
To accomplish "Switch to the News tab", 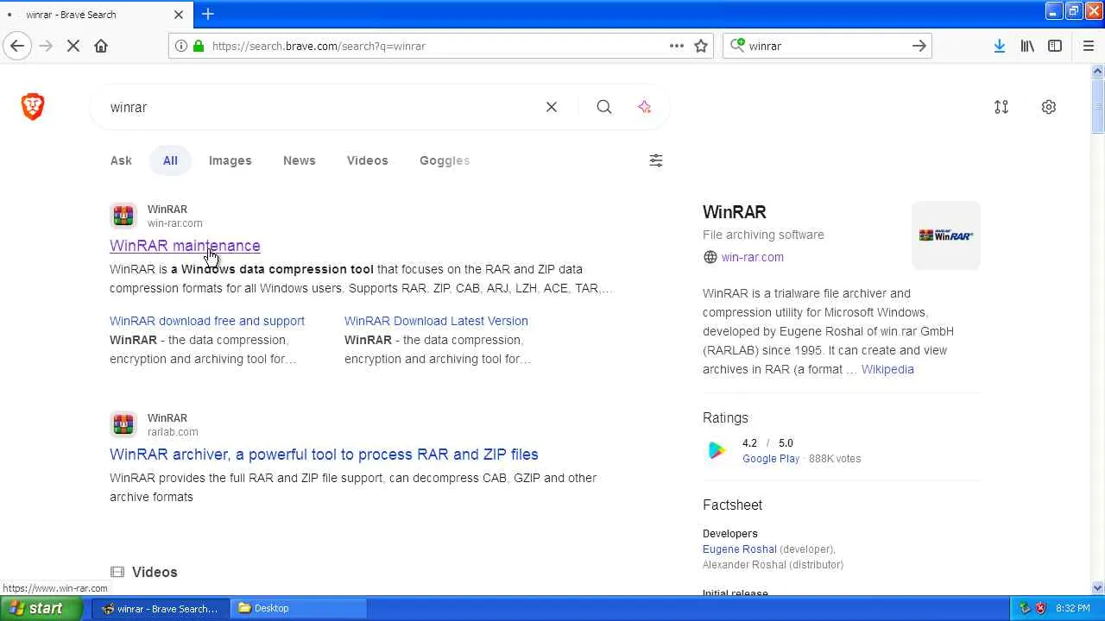I will tap(300, 160).
